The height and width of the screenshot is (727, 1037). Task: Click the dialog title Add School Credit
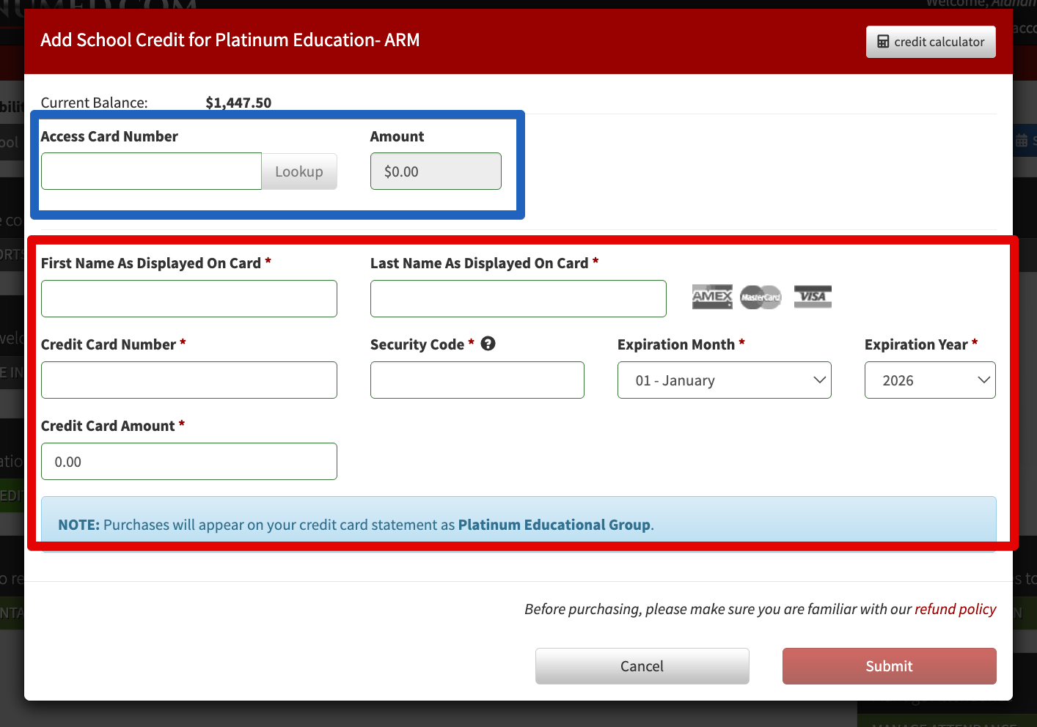(230, 40)
